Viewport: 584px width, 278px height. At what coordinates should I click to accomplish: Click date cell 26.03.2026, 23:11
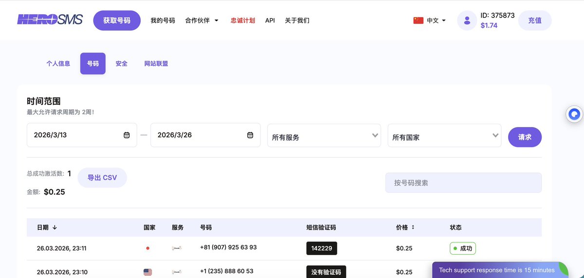click(x=62, y=248)
